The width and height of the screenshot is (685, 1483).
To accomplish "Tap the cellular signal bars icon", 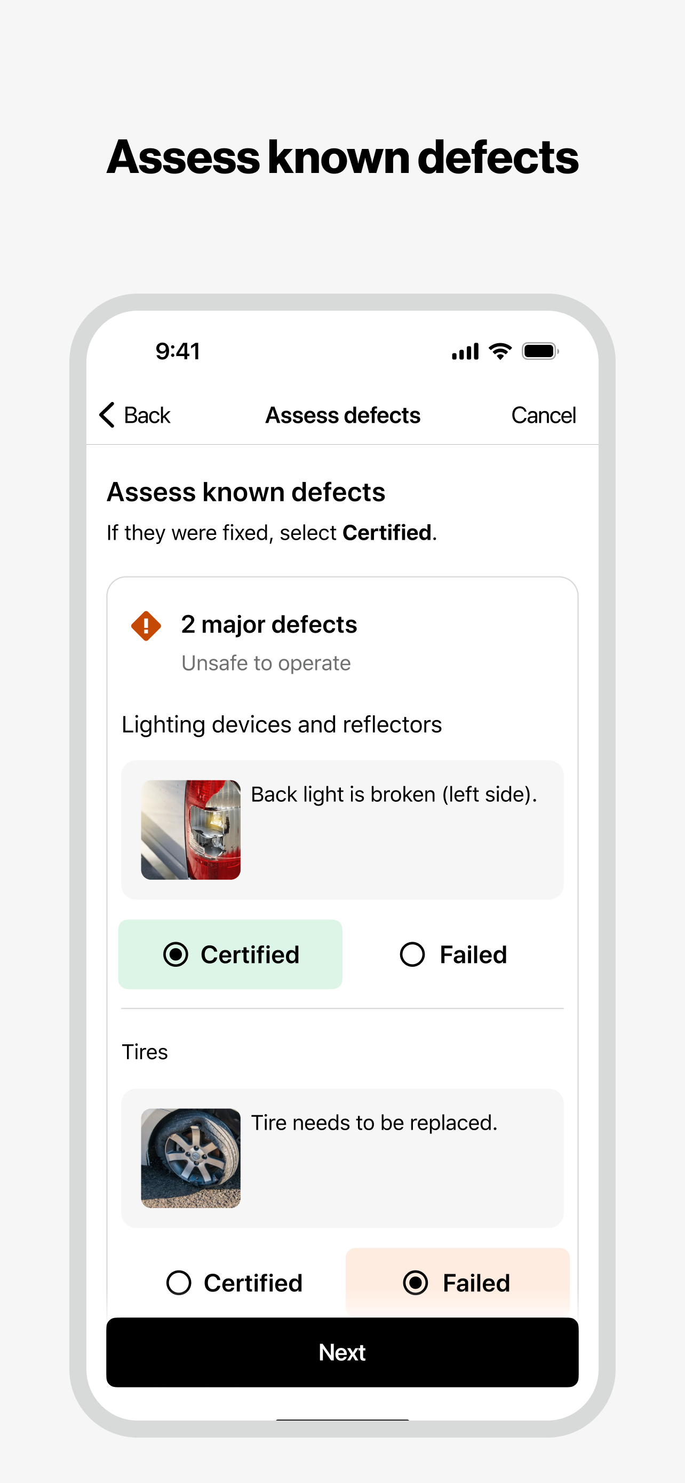I will click(x=465, y=351).
